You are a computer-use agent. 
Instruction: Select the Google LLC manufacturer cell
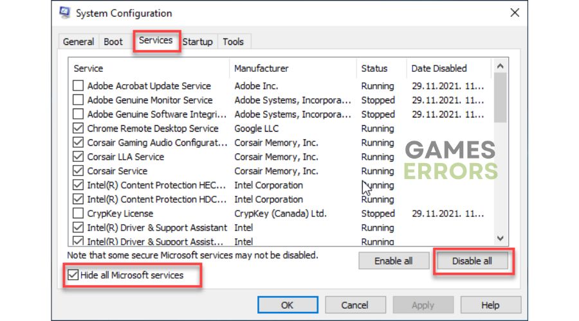pyautogui.click(x=257, y=128)
